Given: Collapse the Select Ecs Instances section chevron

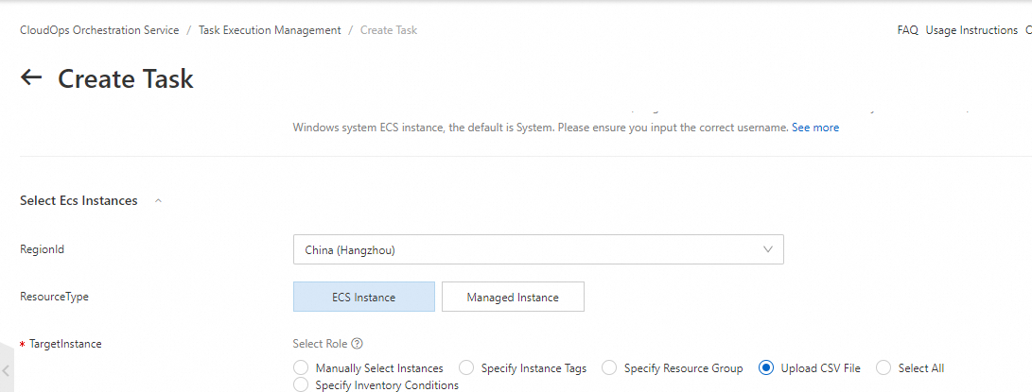Looking at the screenshot, I should click(x=158, y=200).
